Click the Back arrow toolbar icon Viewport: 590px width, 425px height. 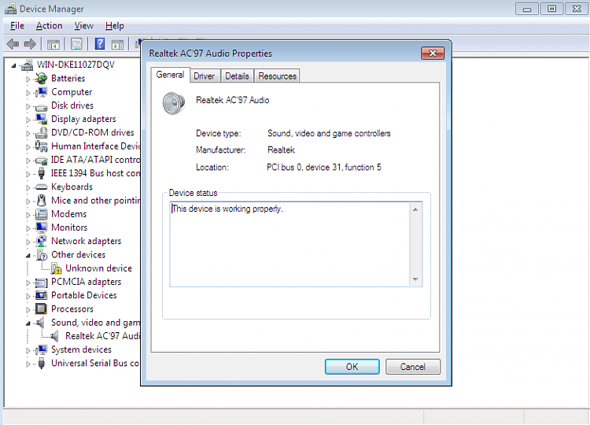point(13,44)
